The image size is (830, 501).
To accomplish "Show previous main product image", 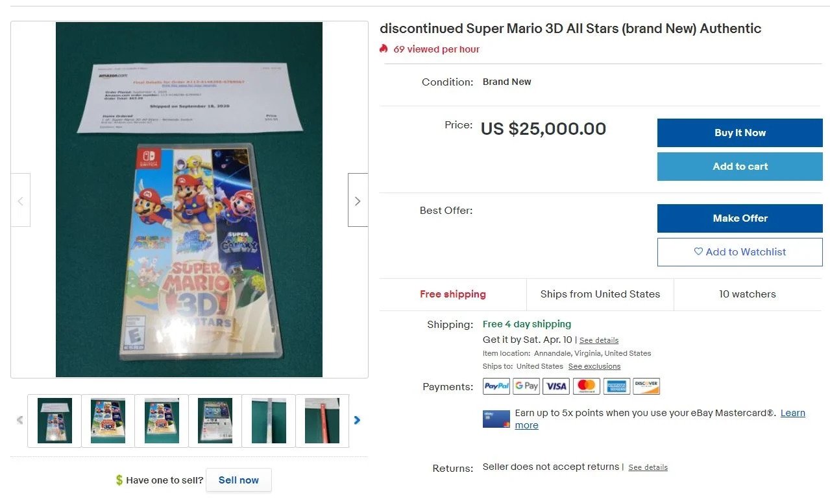I will pyautogui.click(x=20, y=200).
